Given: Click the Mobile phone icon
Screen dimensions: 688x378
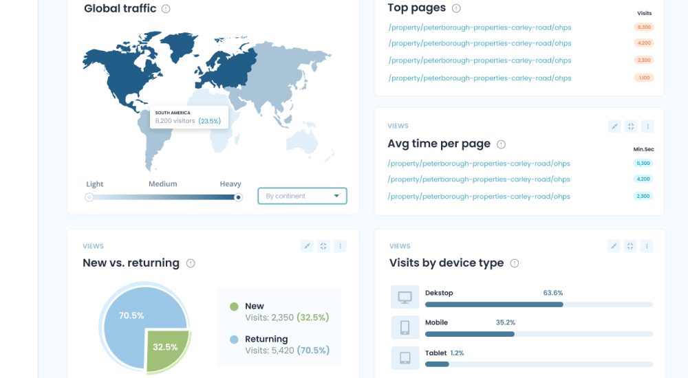Looking at the screenshot, I should pyautogui.click(x=405, y=327).
